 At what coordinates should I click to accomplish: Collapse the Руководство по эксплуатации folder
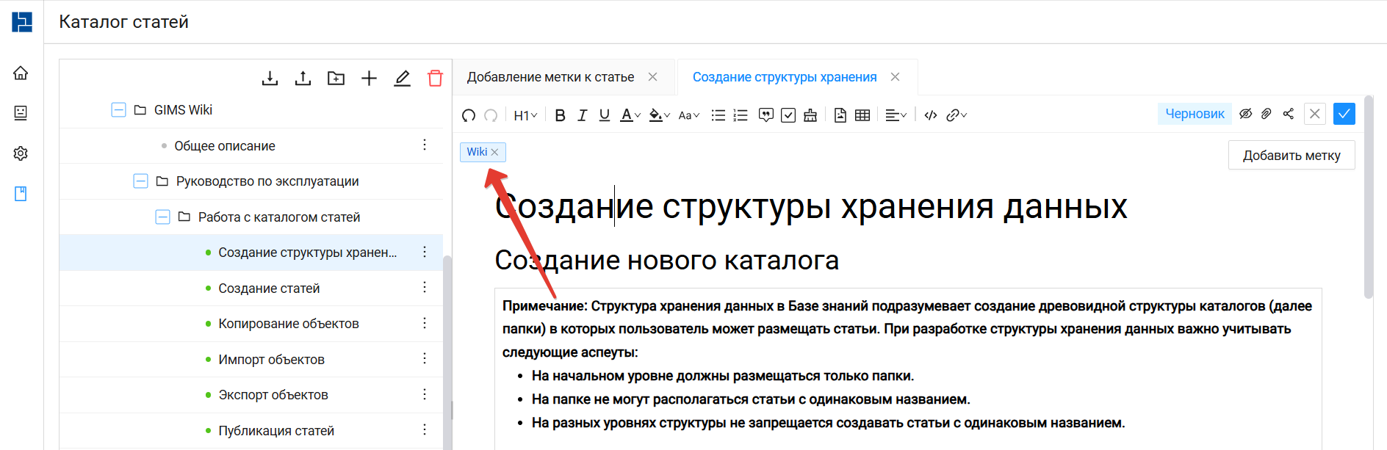tap(140, 181)
